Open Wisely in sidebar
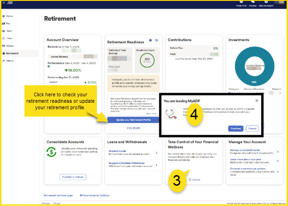The height and width of the screenshot is (206, 288). click(8, 46)
